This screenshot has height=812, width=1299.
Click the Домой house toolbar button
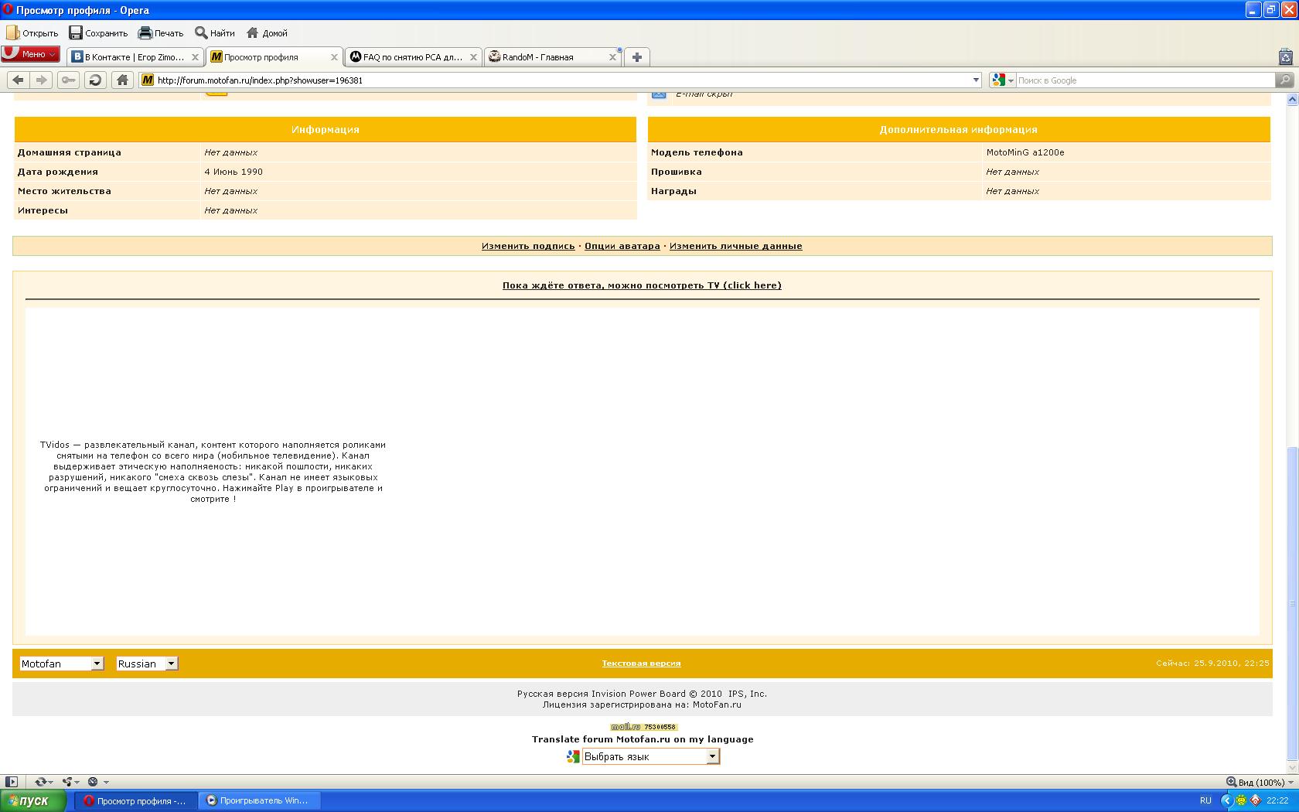point(267,32)
